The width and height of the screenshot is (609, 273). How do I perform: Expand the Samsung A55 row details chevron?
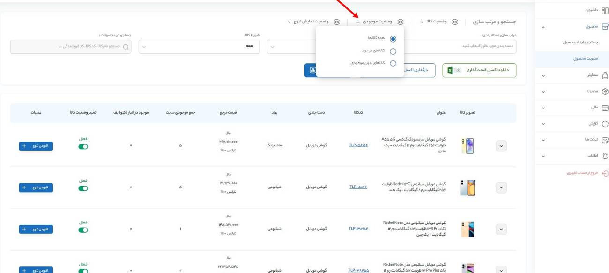tap(501, 146)
